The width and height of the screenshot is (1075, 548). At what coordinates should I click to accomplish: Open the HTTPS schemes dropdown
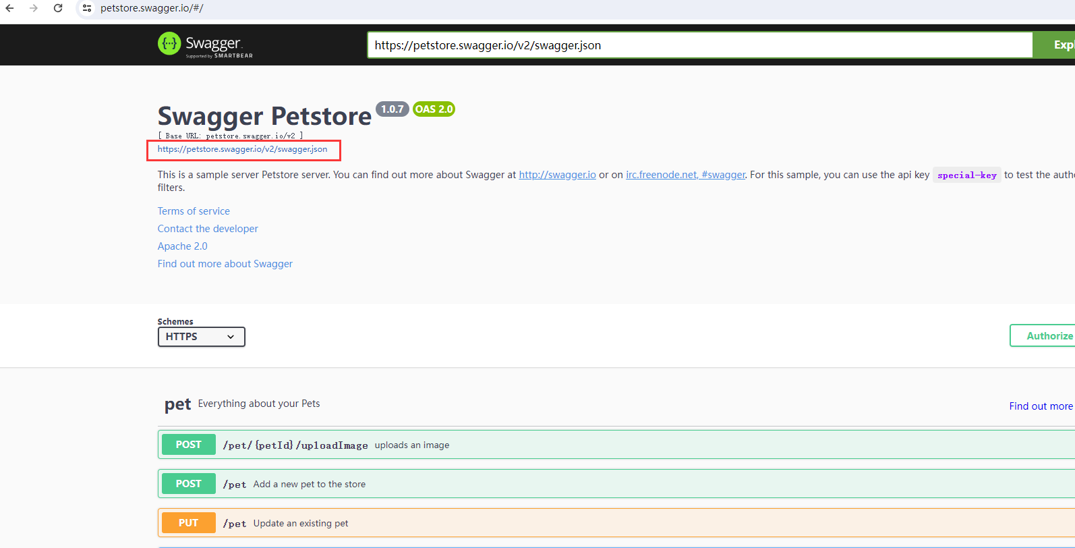[x=201, y=337]
